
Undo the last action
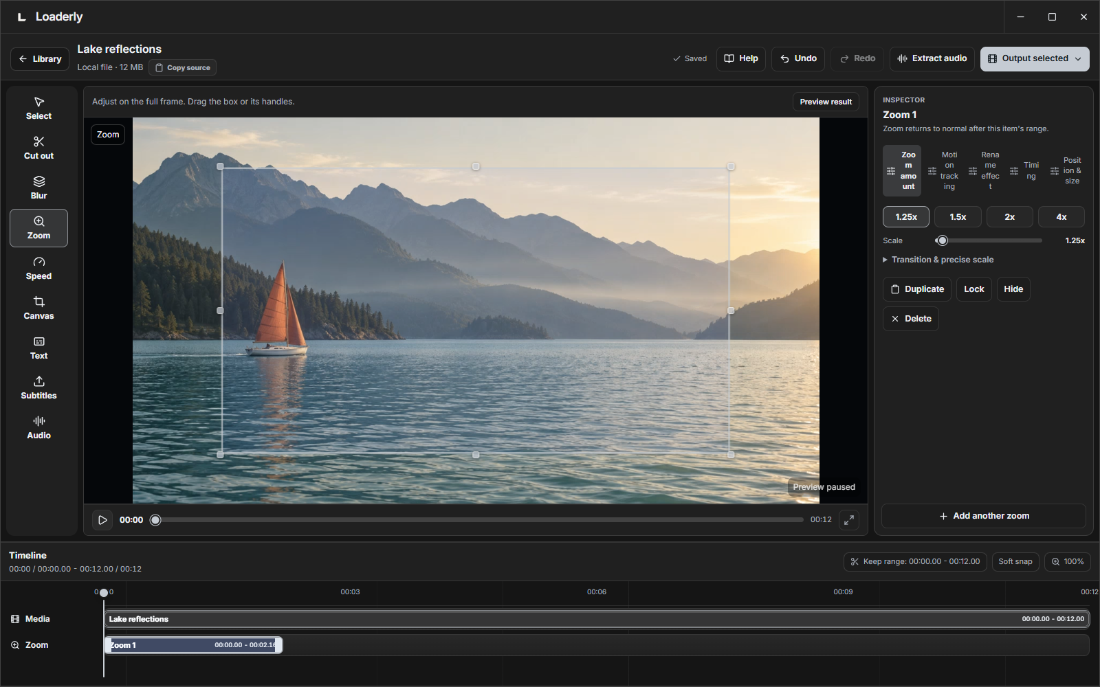797,58
